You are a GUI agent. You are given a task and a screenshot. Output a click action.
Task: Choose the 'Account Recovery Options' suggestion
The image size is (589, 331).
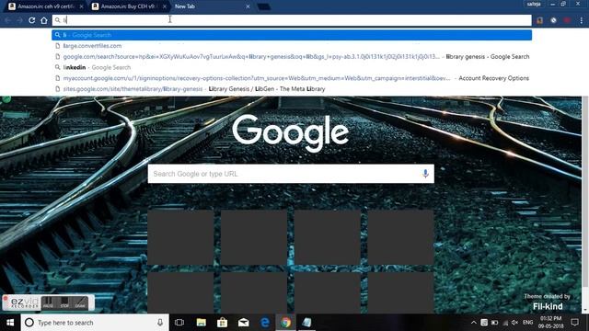pos(292,78)
